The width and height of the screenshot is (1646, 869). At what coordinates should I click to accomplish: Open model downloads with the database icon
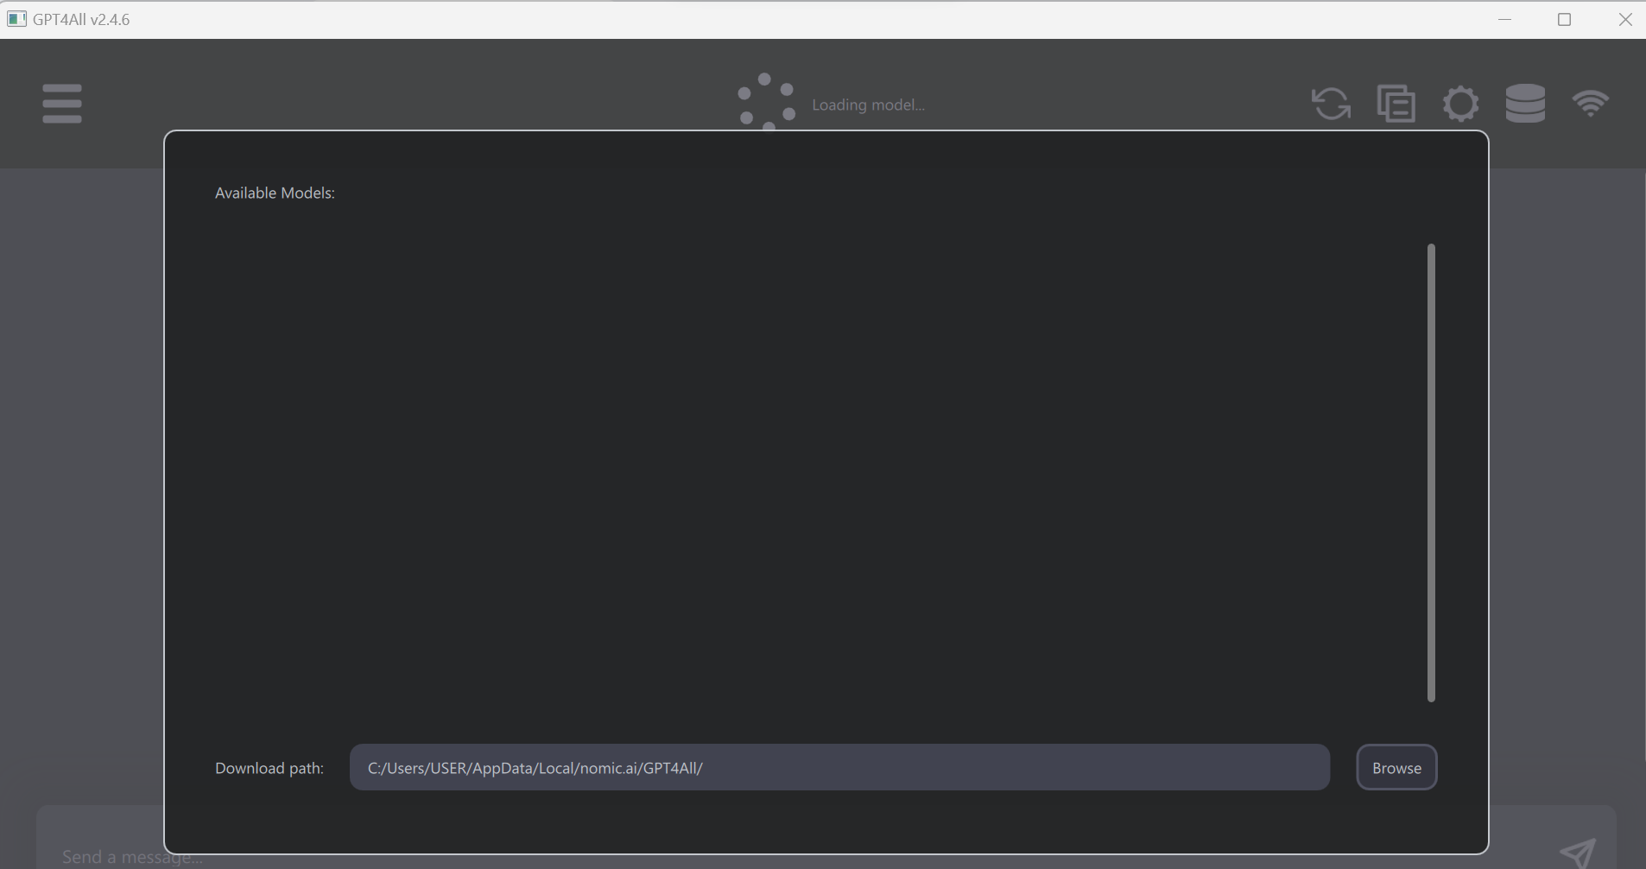click(1524, 103)
